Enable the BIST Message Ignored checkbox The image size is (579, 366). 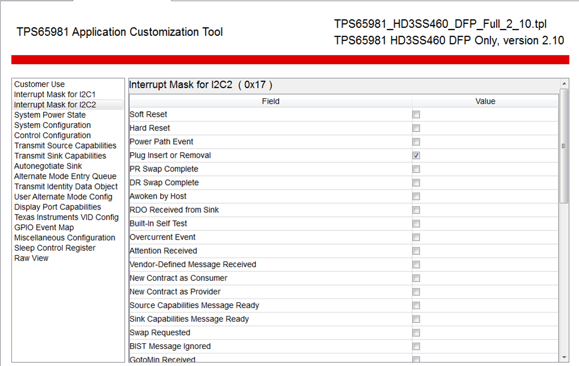coord(416,347)
